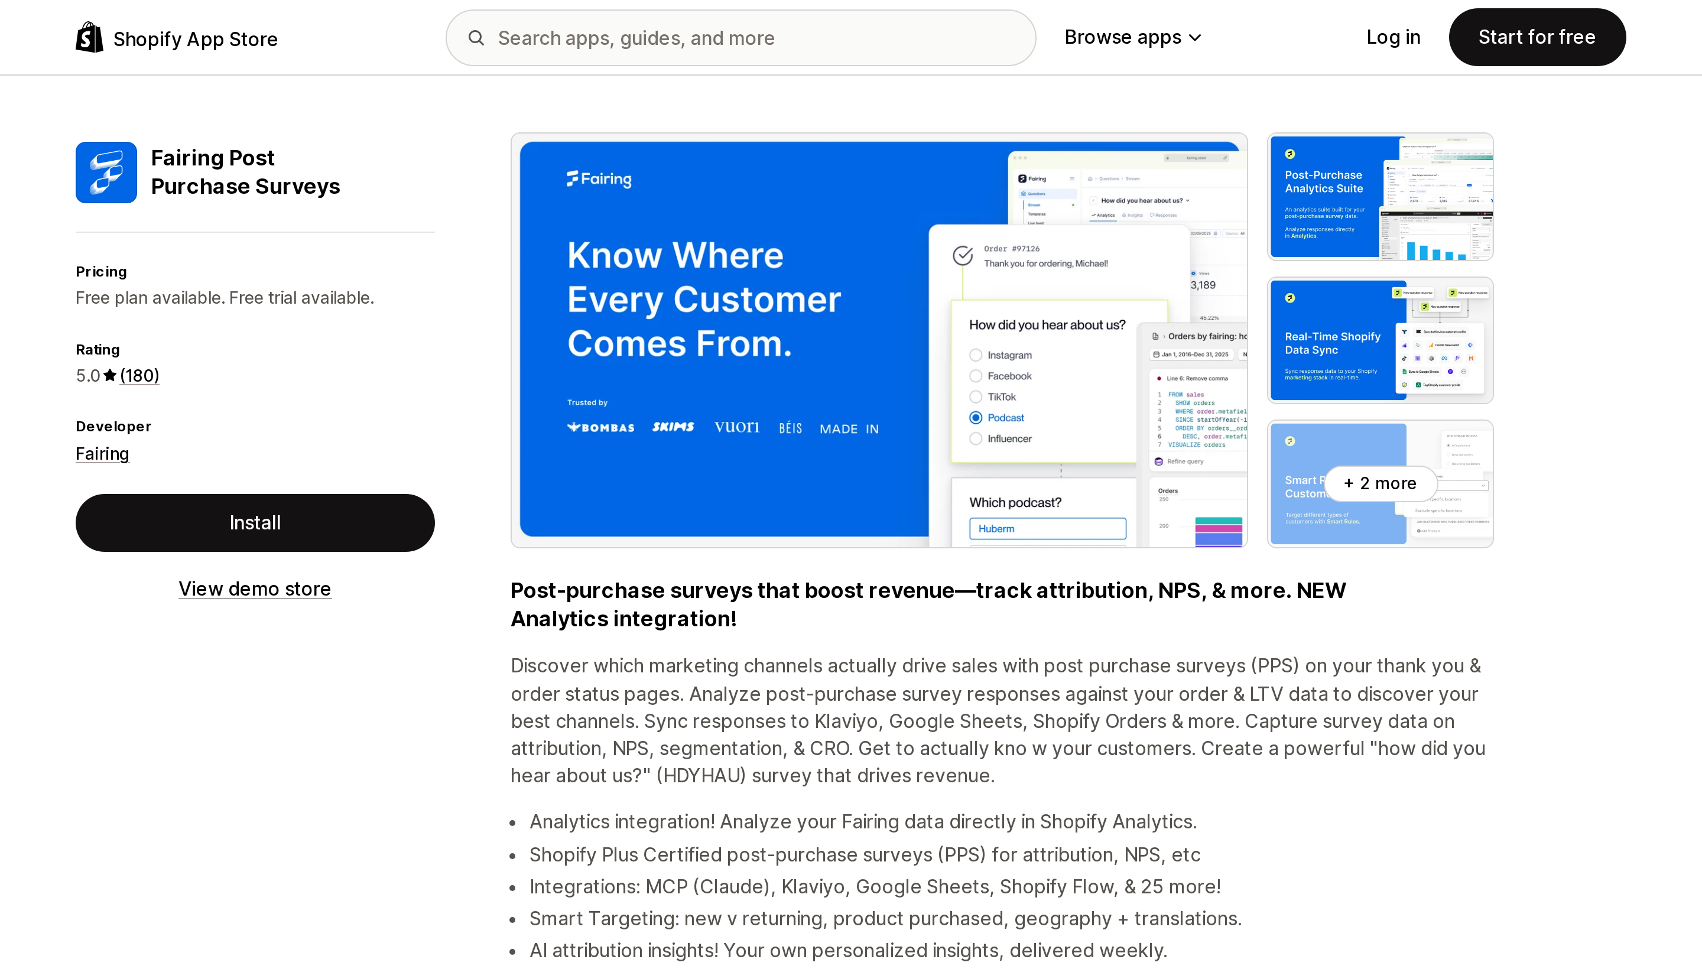Click the rating star icon
The width and height of the screenshot is (1702, 969).
[x=110, y=375]
